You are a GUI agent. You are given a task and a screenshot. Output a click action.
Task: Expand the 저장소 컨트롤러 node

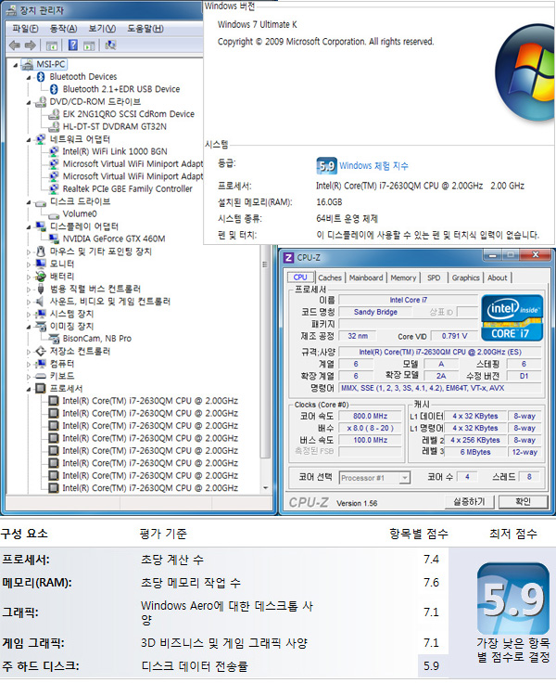coord(29,352)
